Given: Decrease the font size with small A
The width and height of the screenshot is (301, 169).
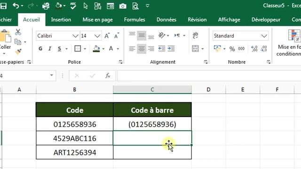Looking at the screenshot, I should 117,36.
